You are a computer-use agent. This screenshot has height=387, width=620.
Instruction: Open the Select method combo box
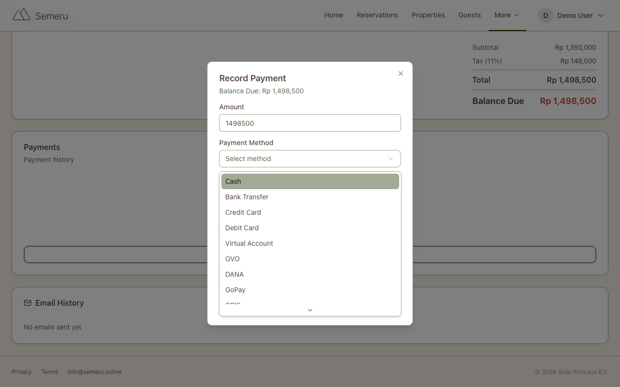coord(310,159)
